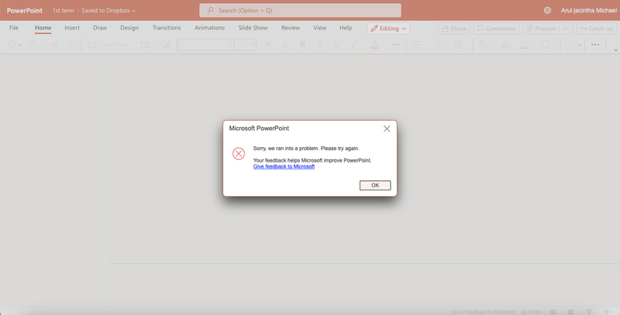Switch to the Review tab

point(291,28)
